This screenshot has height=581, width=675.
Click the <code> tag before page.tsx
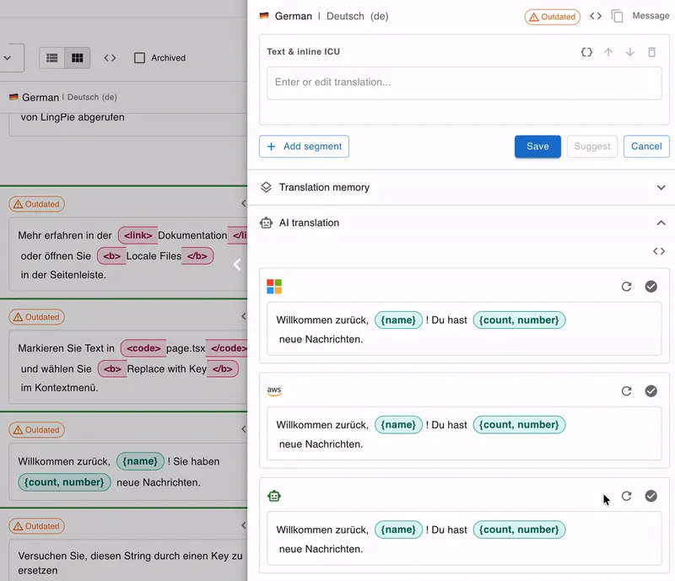click(x=143, y=348)
